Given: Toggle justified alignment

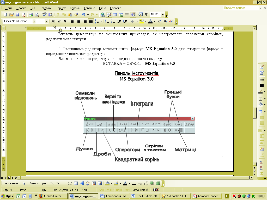Looking at the screenshot, I should coord(90,21).
